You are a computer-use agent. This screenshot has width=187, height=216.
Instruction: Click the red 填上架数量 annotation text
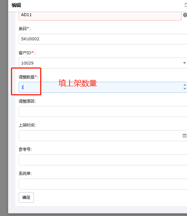(78, 83)
